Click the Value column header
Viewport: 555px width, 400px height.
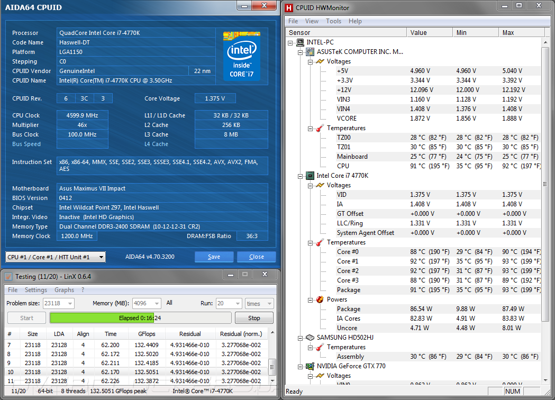(430, 33)
